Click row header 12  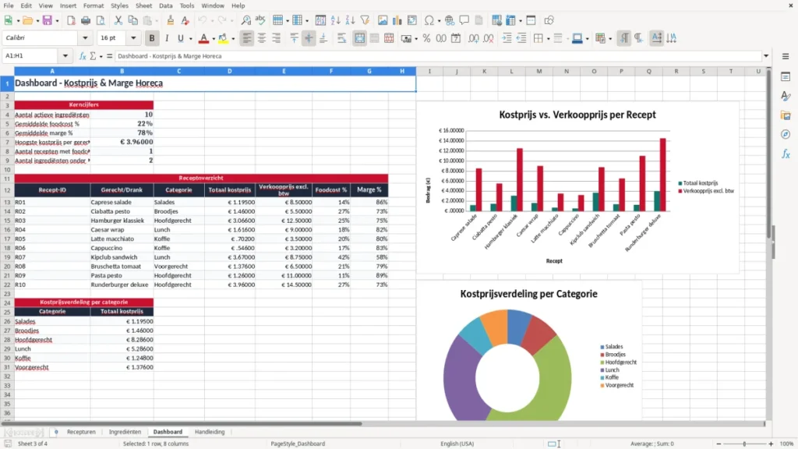point(7,190)
